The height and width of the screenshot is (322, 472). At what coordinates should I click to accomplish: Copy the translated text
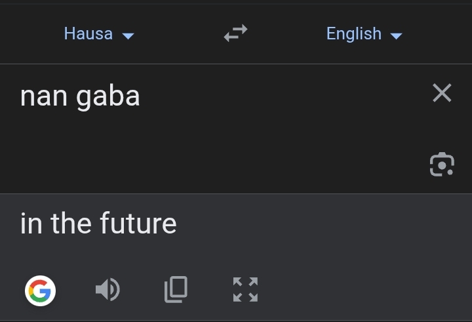coord(175,289)
